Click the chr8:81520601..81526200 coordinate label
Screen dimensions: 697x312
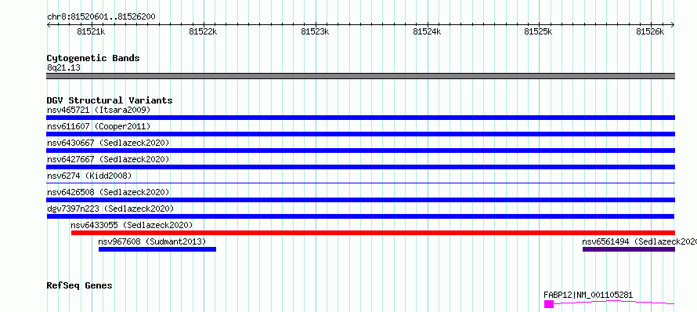(101, 17)
